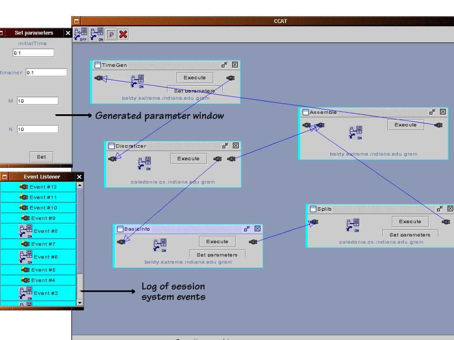Open the CCAT window menu icon
This screenshot has height=340, width=454.
click(x=76, y=21)
